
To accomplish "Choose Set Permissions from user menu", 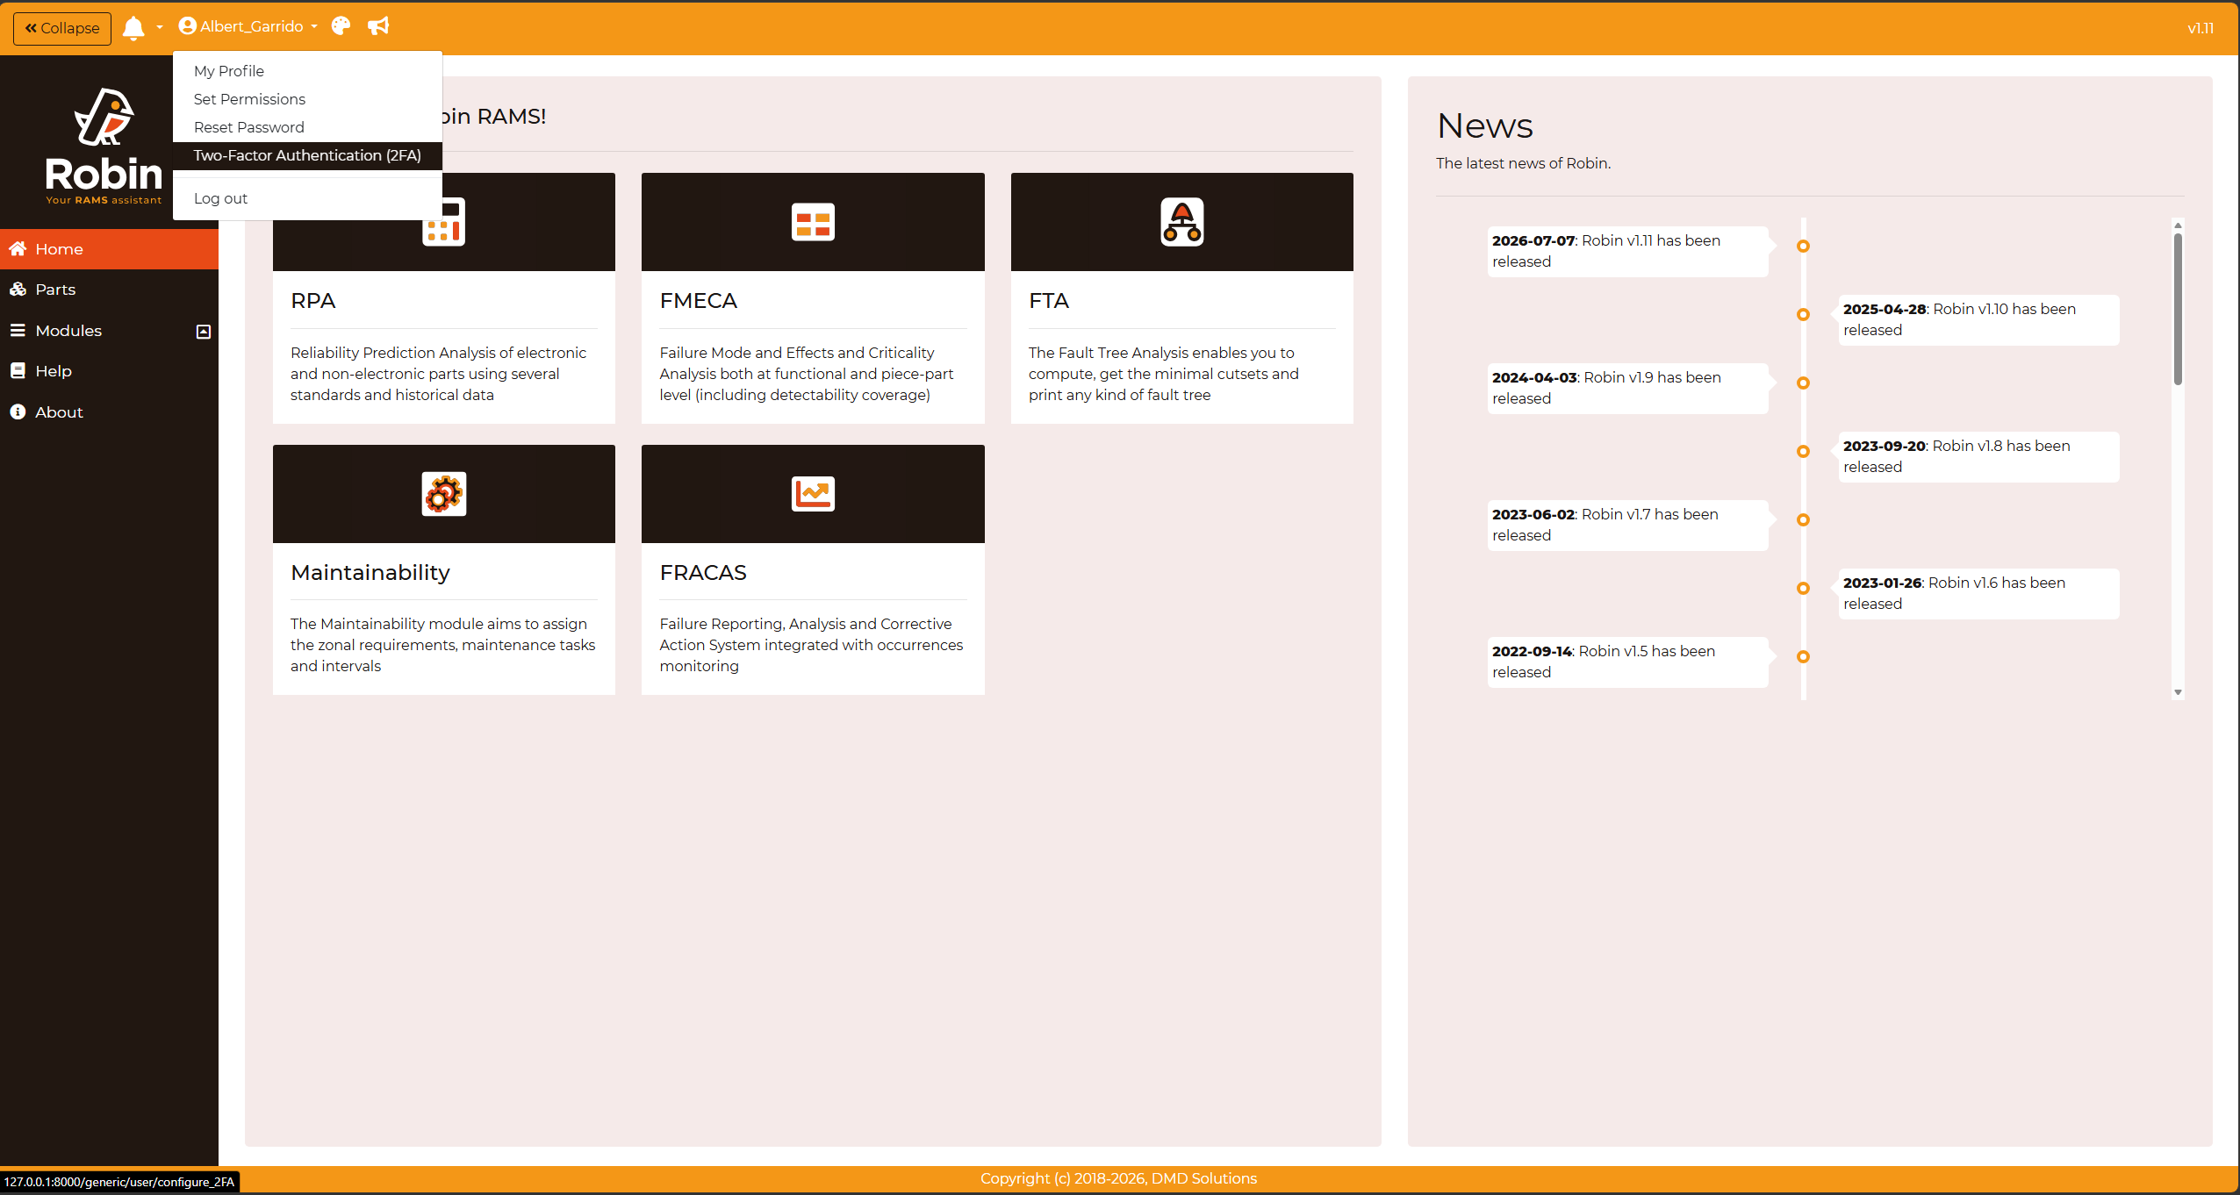I will pyautogui.click(x=249, y=99).
